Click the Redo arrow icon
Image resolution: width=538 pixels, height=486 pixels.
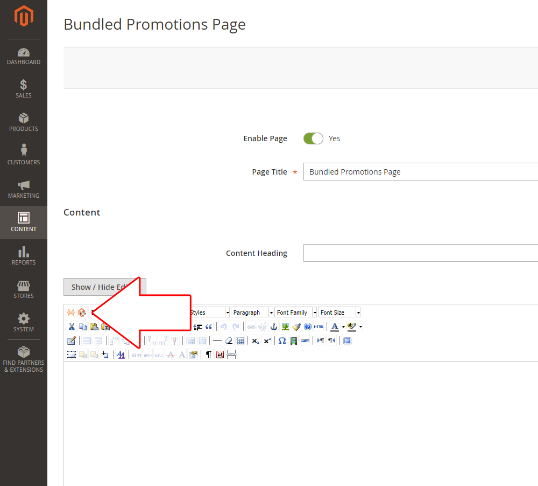[x=236, y=327]
